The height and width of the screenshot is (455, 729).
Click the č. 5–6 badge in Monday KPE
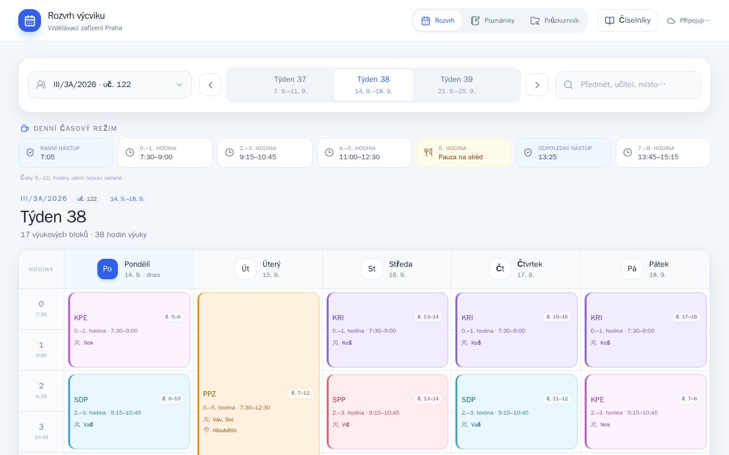pyautogui.click(x=173, y=317)
